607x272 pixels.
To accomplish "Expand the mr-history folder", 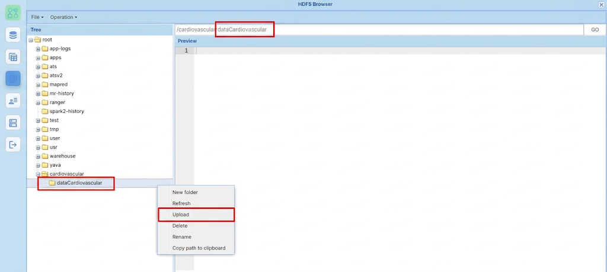I will tap(38, 93).
